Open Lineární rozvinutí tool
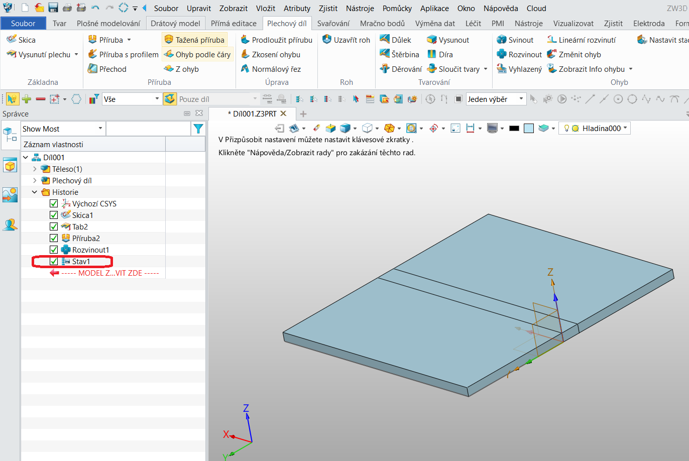 coord(581,40)
